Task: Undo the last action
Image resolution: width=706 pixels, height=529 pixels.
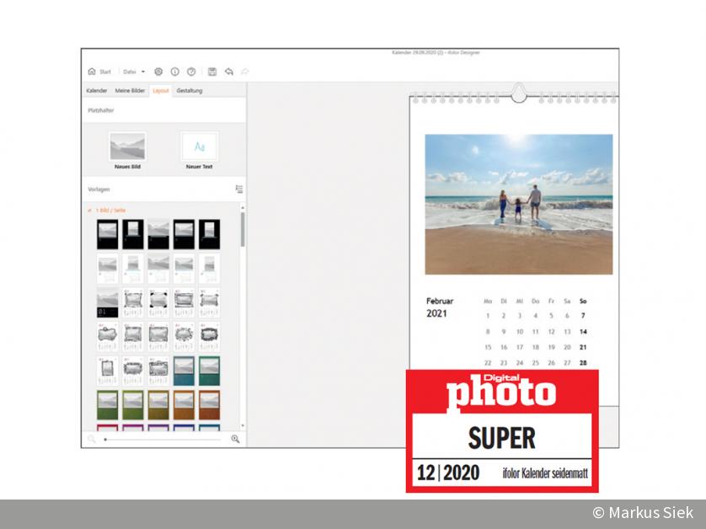Action: (229, 72)
